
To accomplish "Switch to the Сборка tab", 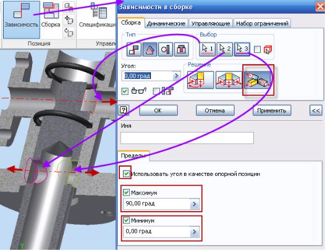I will coord(131,23).
